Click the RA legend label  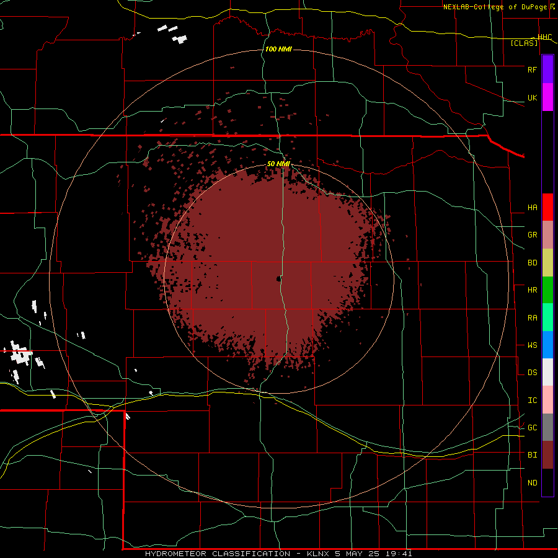pos(532,318)
